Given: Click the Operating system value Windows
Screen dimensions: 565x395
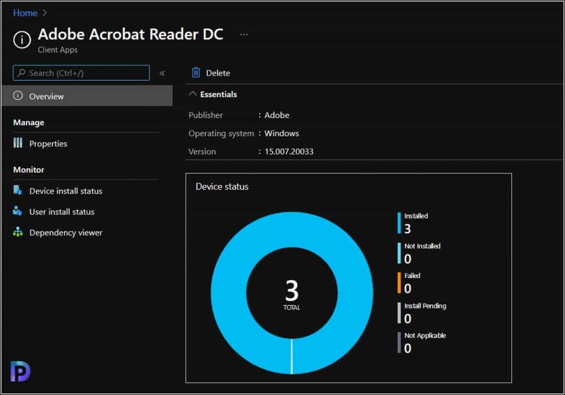Looking at the screenshot, I should click(281, 134).
